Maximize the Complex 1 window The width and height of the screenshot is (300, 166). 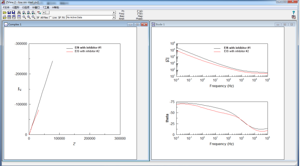137,24
